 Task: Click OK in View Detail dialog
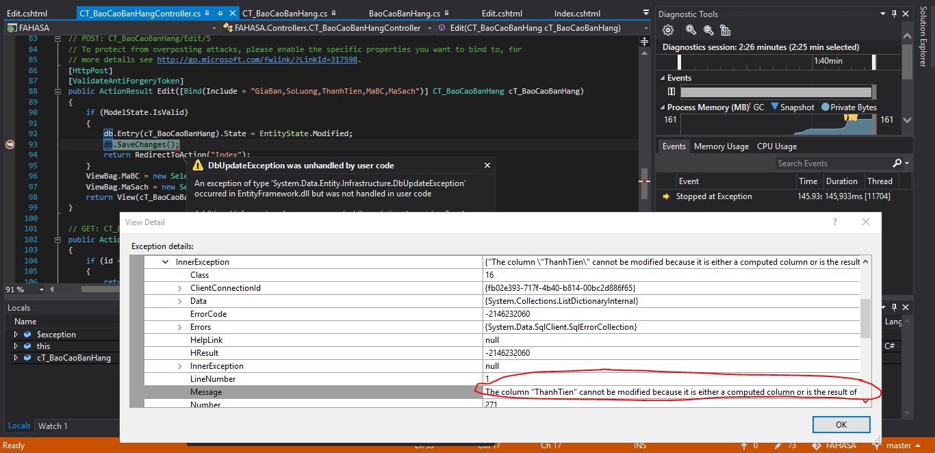click(x=841, y=425)
